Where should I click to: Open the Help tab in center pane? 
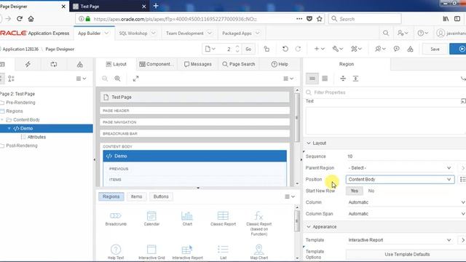coord(280,64)
